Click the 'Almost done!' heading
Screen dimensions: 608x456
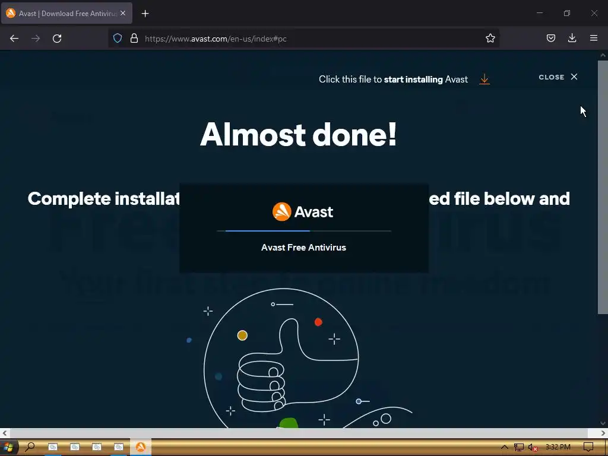299,134
